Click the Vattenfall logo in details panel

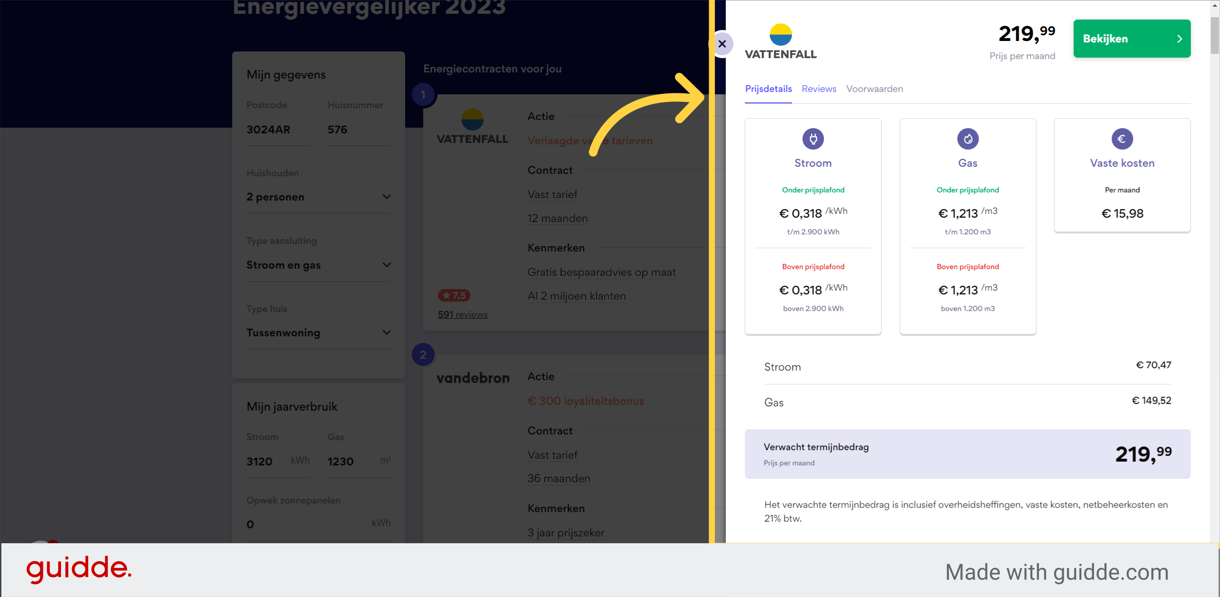[x=781, y=41]
